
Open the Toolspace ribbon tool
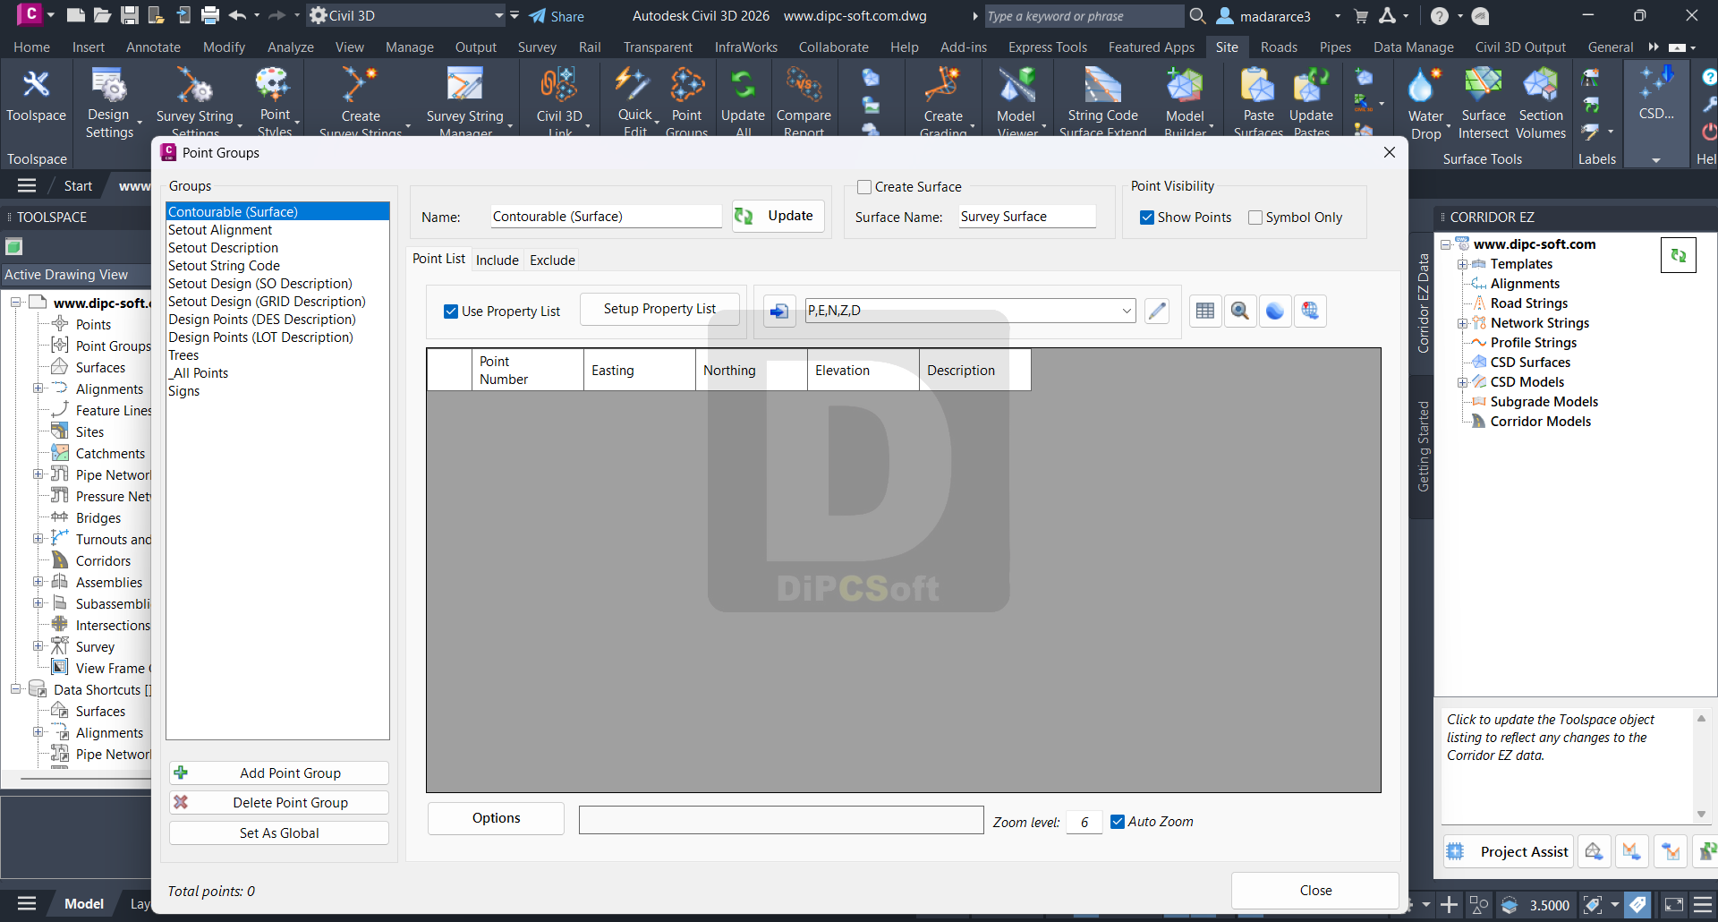coord(36,96)
